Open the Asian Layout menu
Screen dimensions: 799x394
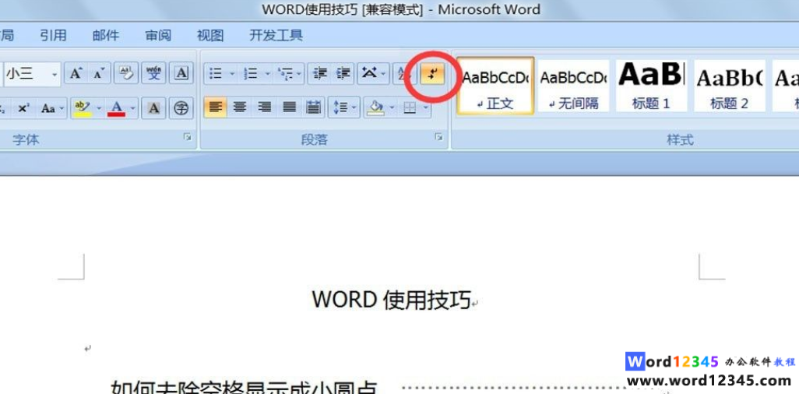pyautogui.click(x=373, y=74)
